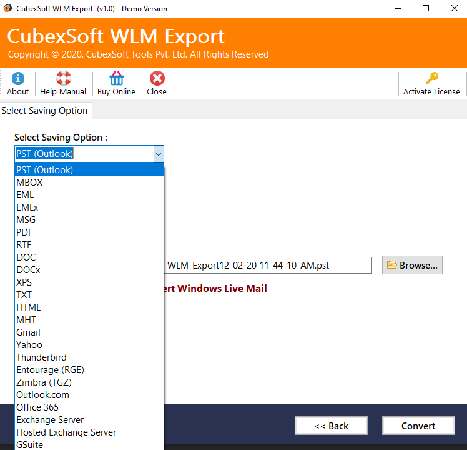Select Office 365 as saving option

pyautogui.click(x=37, y=407)
